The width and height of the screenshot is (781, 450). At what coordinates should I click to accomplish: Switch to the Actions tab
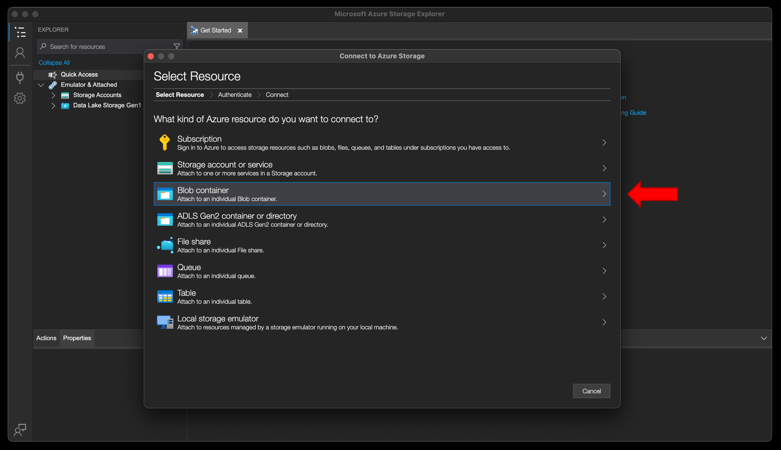[46, 338]
